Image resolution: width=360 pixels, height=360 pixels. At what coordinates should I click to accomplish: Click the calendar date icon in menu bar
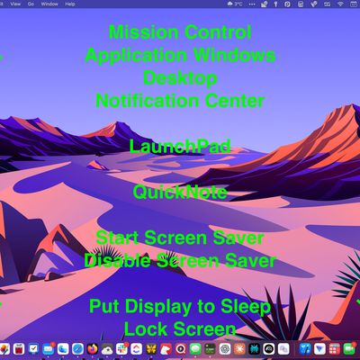[354, 4]
